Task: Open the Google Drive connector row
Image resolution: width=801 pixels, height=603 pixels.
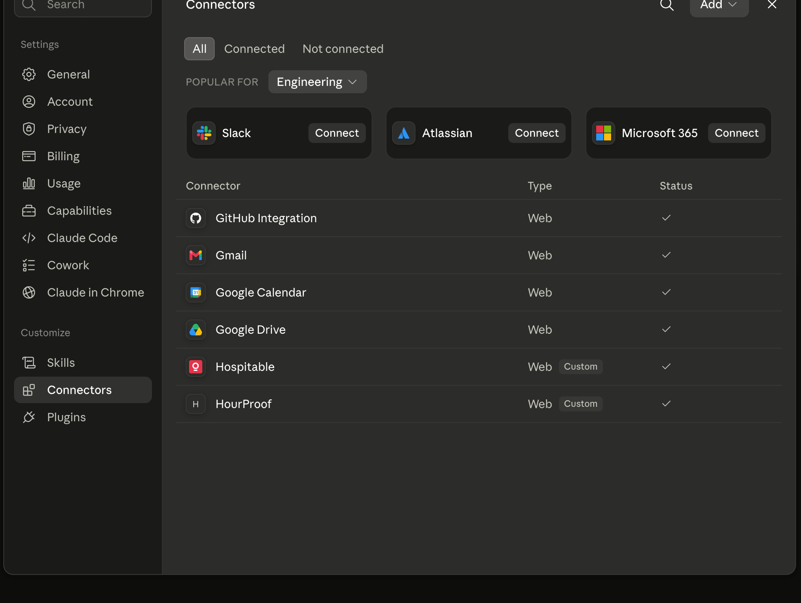Action: click(479, 330)
